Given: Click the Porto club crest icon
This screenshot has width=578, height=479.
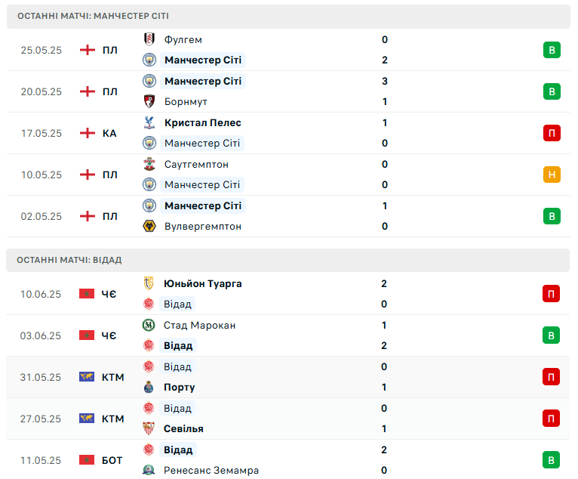Looking at the screenshot, I should click(x=149, y=387).
